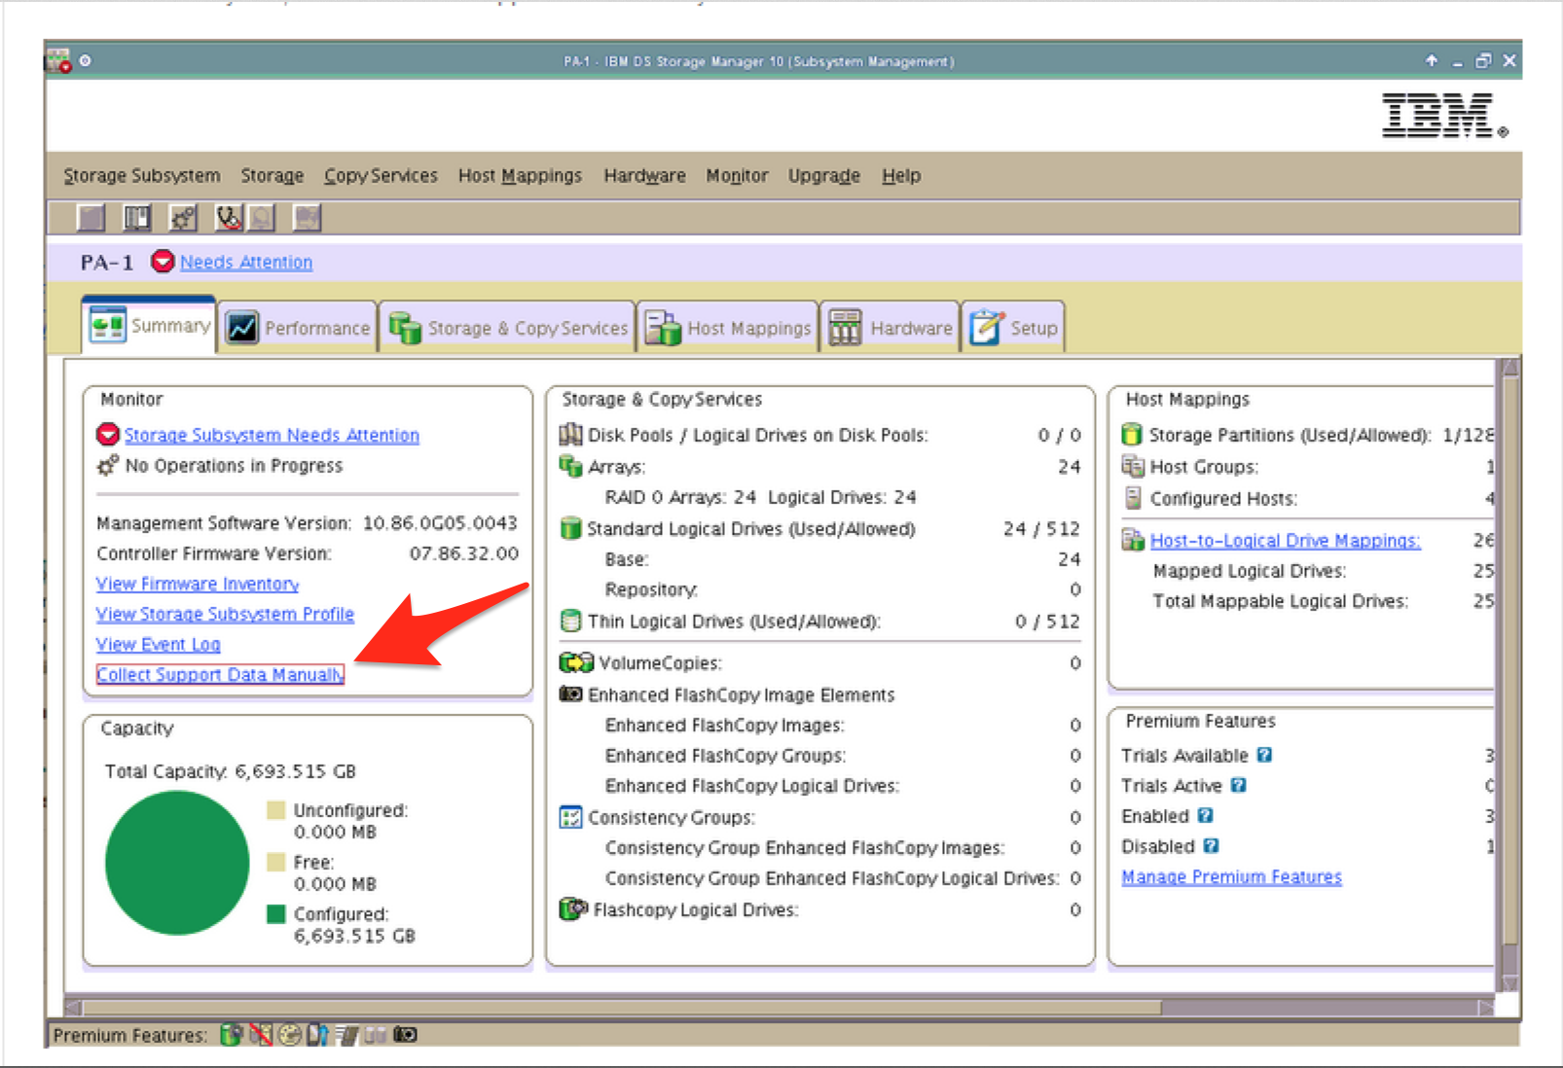
Task: Click the gear toolbar icon
Action: click(183, 218)
